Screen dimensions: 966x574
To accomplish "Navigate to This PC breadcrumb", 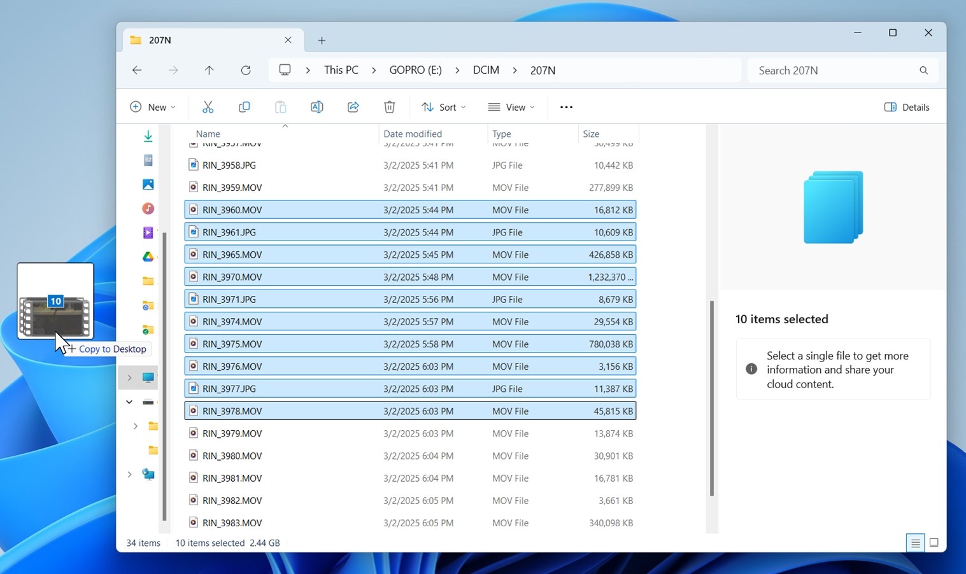I will (341, 70).
